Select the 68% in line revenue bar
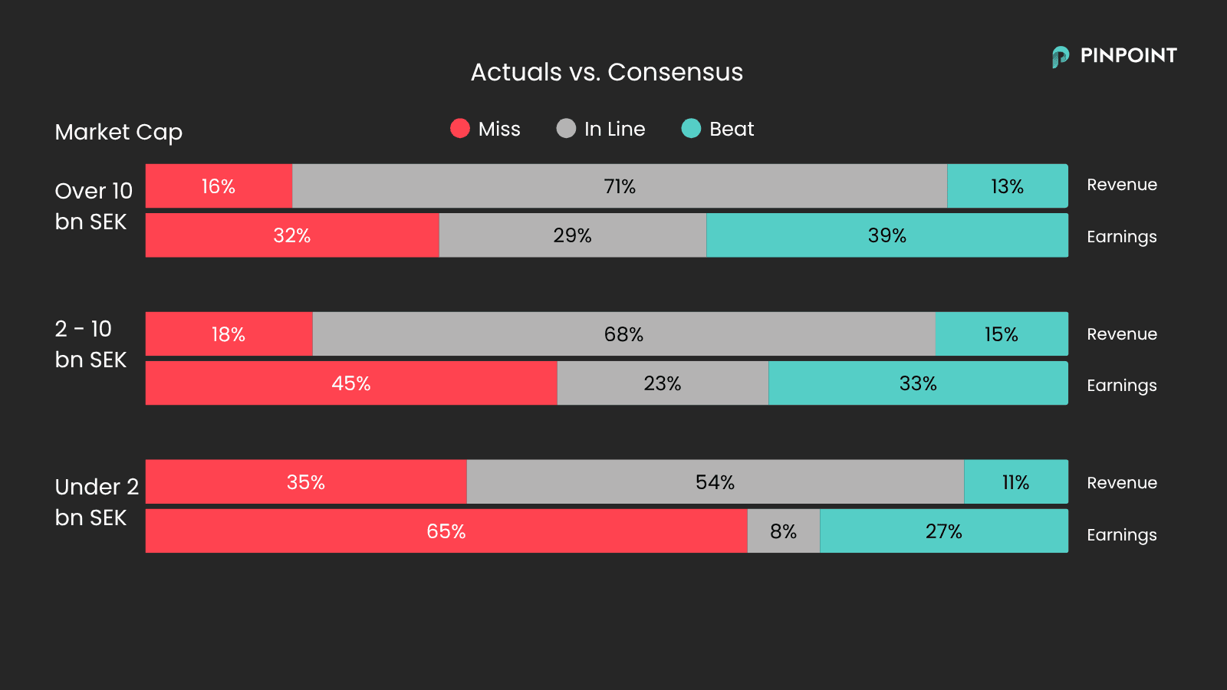The height and width of the screenshot is (690, 1227). (x=623, y=333)
